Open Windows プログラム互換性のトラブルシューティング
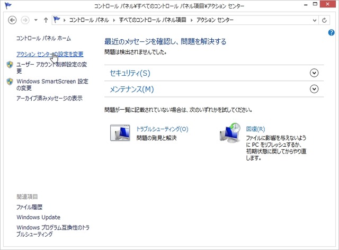339x250 pixels. tap(53, 231)
